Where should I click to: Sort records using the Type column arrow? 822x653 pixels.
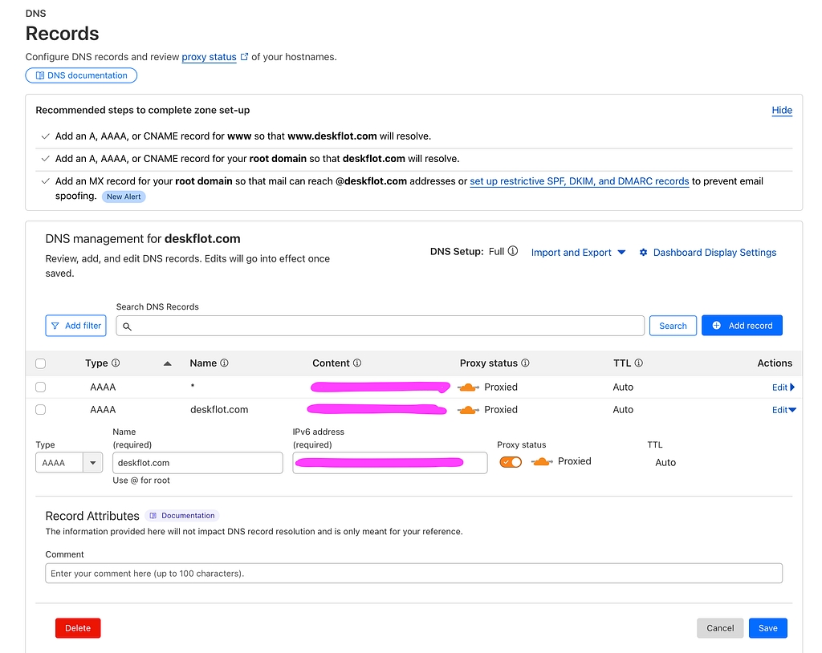167,363
